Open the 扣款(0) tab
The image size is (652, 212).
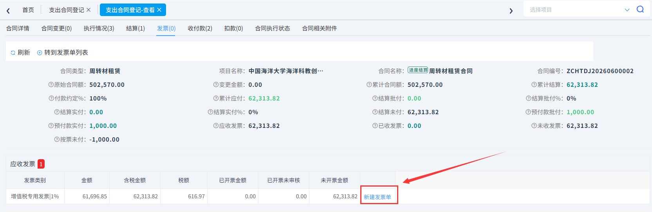[234, 29]
